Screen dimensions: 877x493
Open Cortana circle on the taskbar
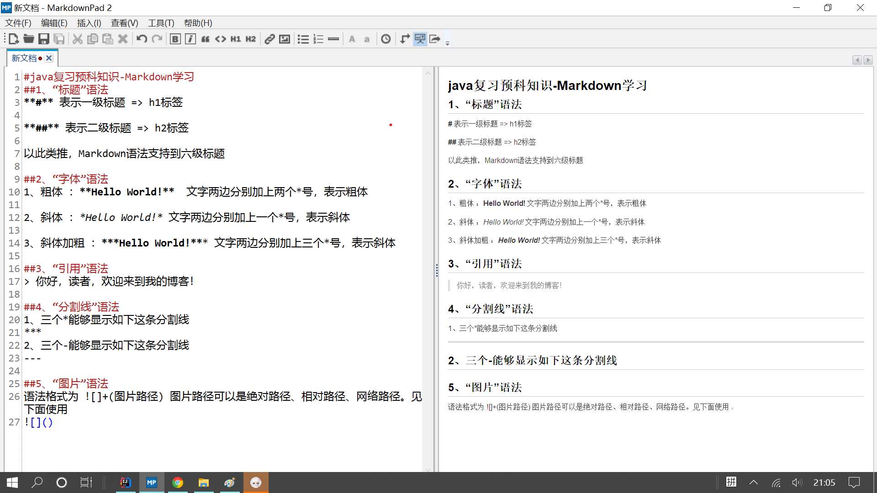61,483
